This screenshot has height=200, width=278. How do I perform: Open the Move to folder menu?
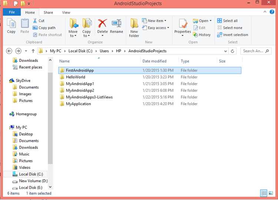coord(73,28)
